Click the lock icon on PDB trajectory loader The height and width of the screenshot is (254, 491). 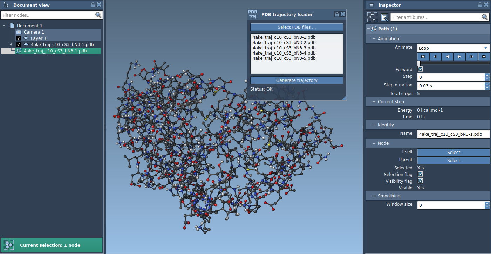336,14
